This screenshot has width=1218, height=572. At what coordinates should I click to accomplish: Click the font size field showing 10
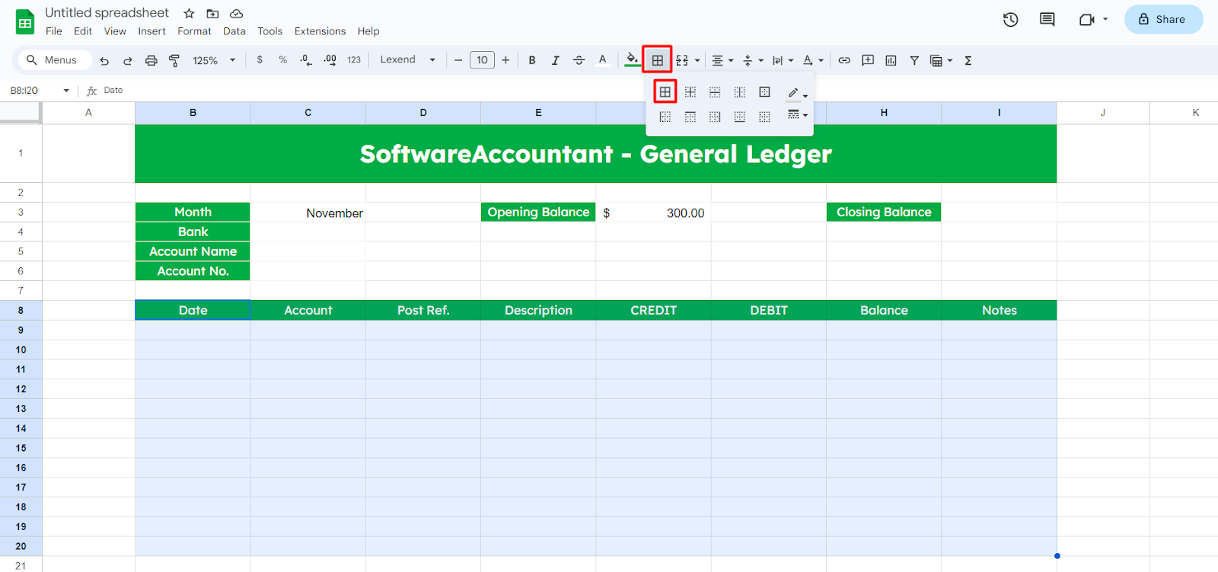pyautogui.click(x=482, y=60)
